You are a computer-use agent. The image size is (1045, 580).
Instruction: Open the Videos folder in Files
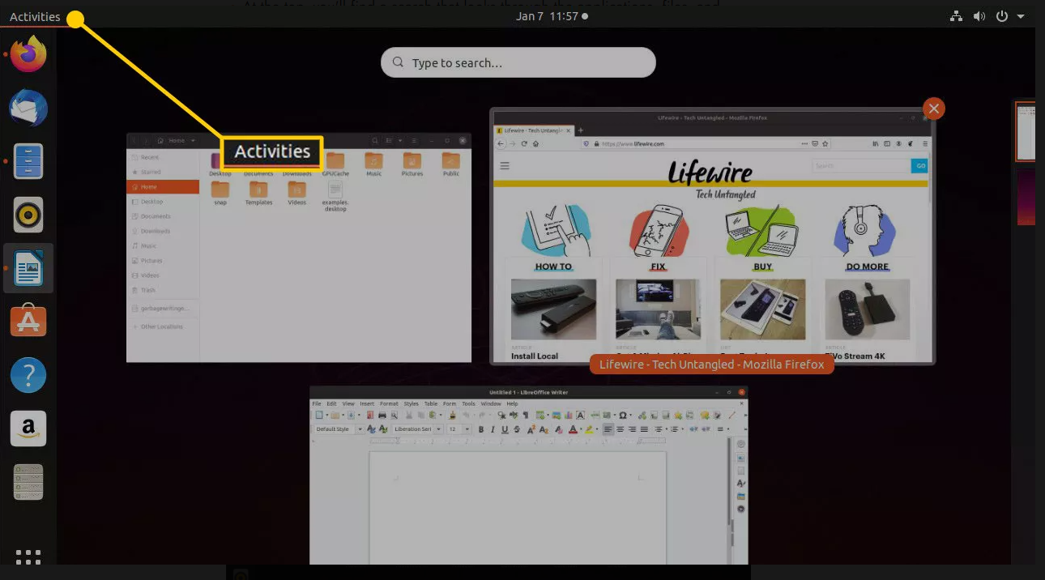[296, 193]
